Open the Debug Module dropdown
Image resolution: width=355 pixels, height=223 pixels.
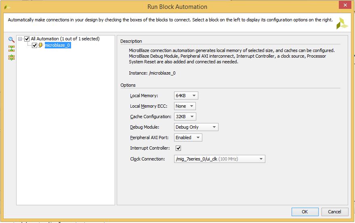point(196,127)
